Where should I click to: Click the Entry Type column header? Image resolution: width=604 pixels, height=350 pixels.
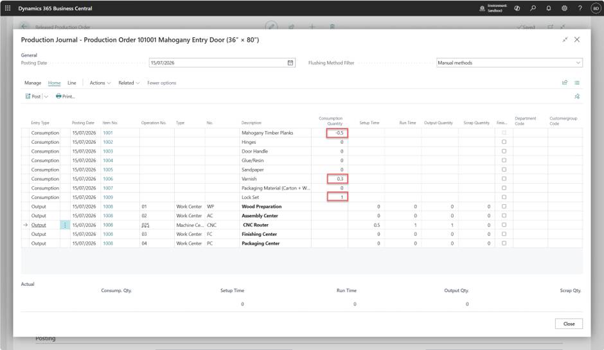pyautogui.click(x=40, y=123)
